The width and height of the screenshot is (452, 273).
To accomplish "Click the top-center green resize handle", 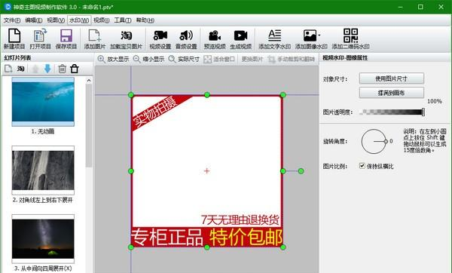I will click(207, 95).
